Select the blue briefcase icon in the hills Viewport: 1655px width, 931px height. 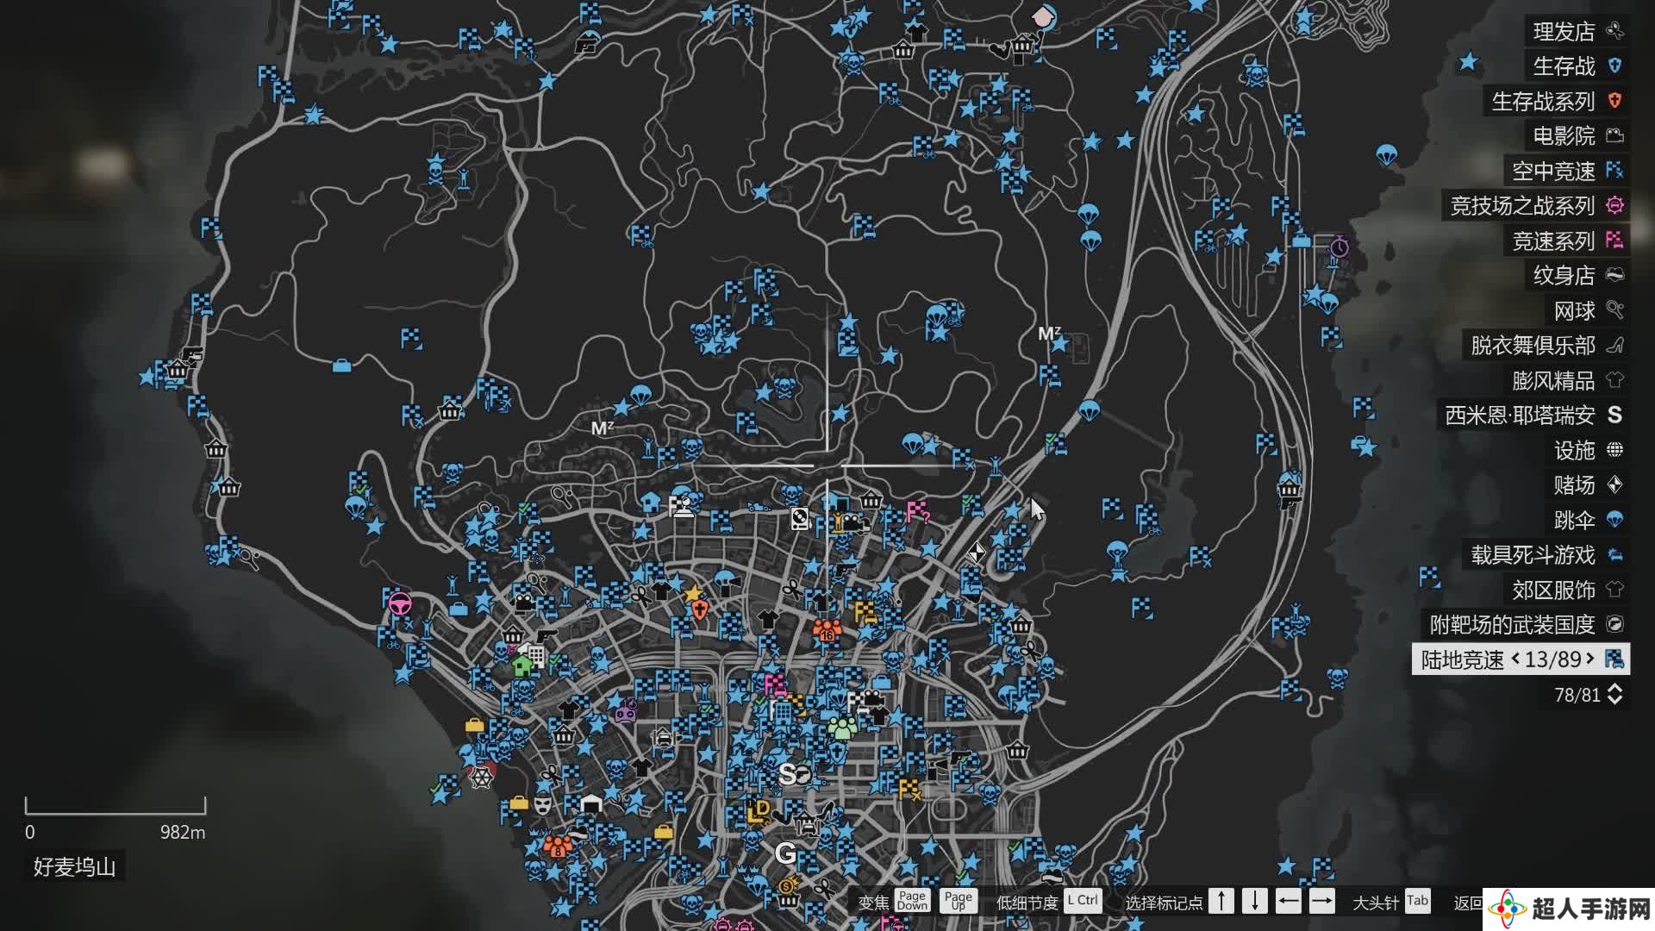coord(341,366)
